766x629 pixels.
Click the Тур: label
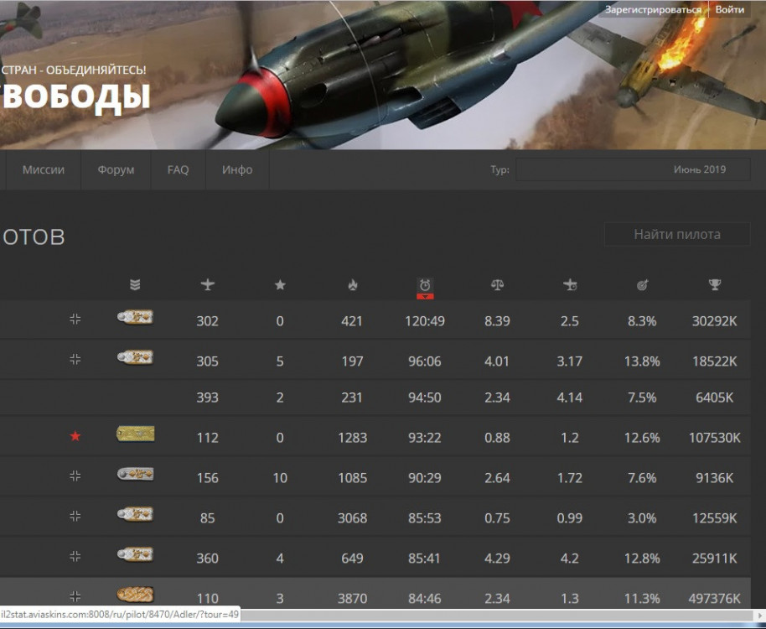point(499,169)
